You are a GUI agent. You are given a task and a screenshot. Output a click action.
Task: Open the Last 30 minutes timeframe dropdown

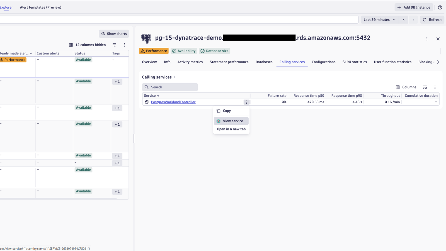(x=379, y=20)
